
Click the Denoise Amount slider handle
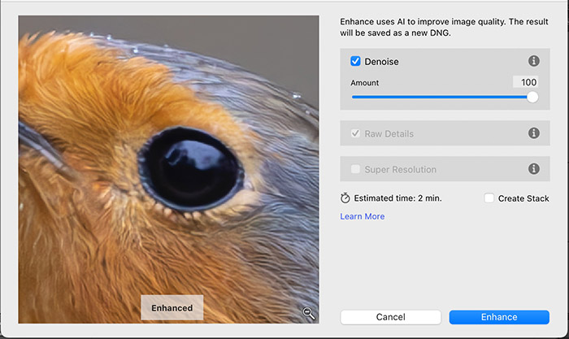click(532, 97)
